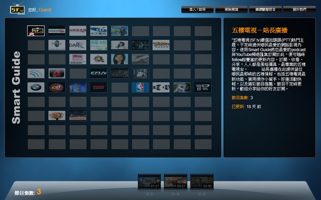The height and width of the screenshot is (200, 321).
Task: Open the smiling woman portrait channel tile
Action: tap(119, 59)
